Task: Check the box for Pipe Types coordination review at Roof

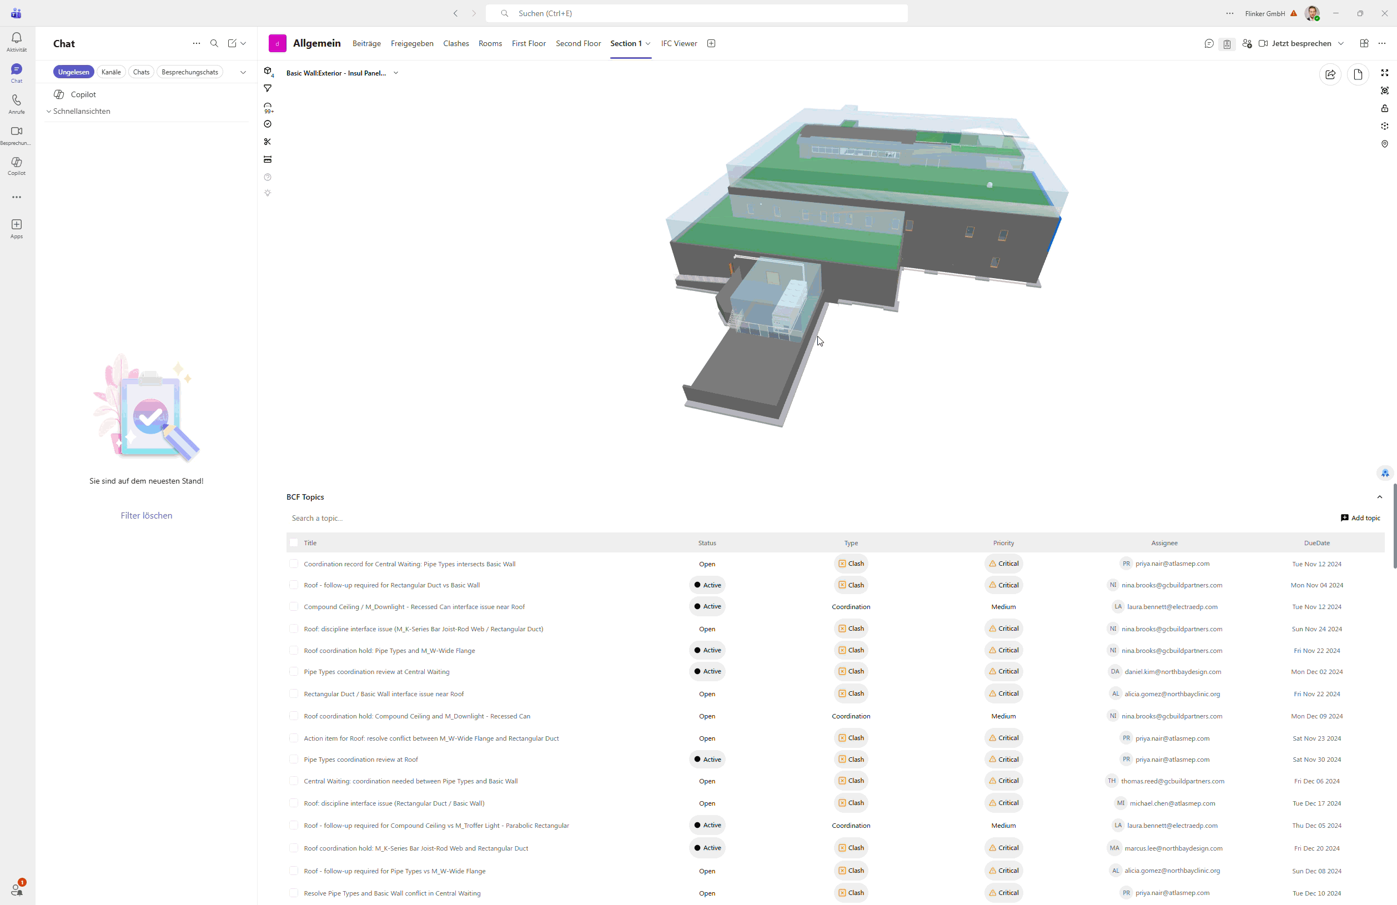Action: click(294, 760)
